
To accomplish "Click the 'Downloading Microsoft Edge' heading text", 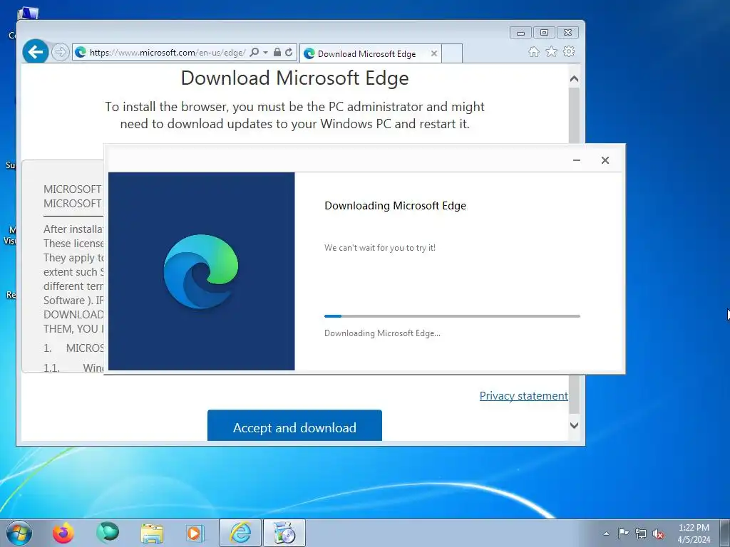I will click(395, 206).
